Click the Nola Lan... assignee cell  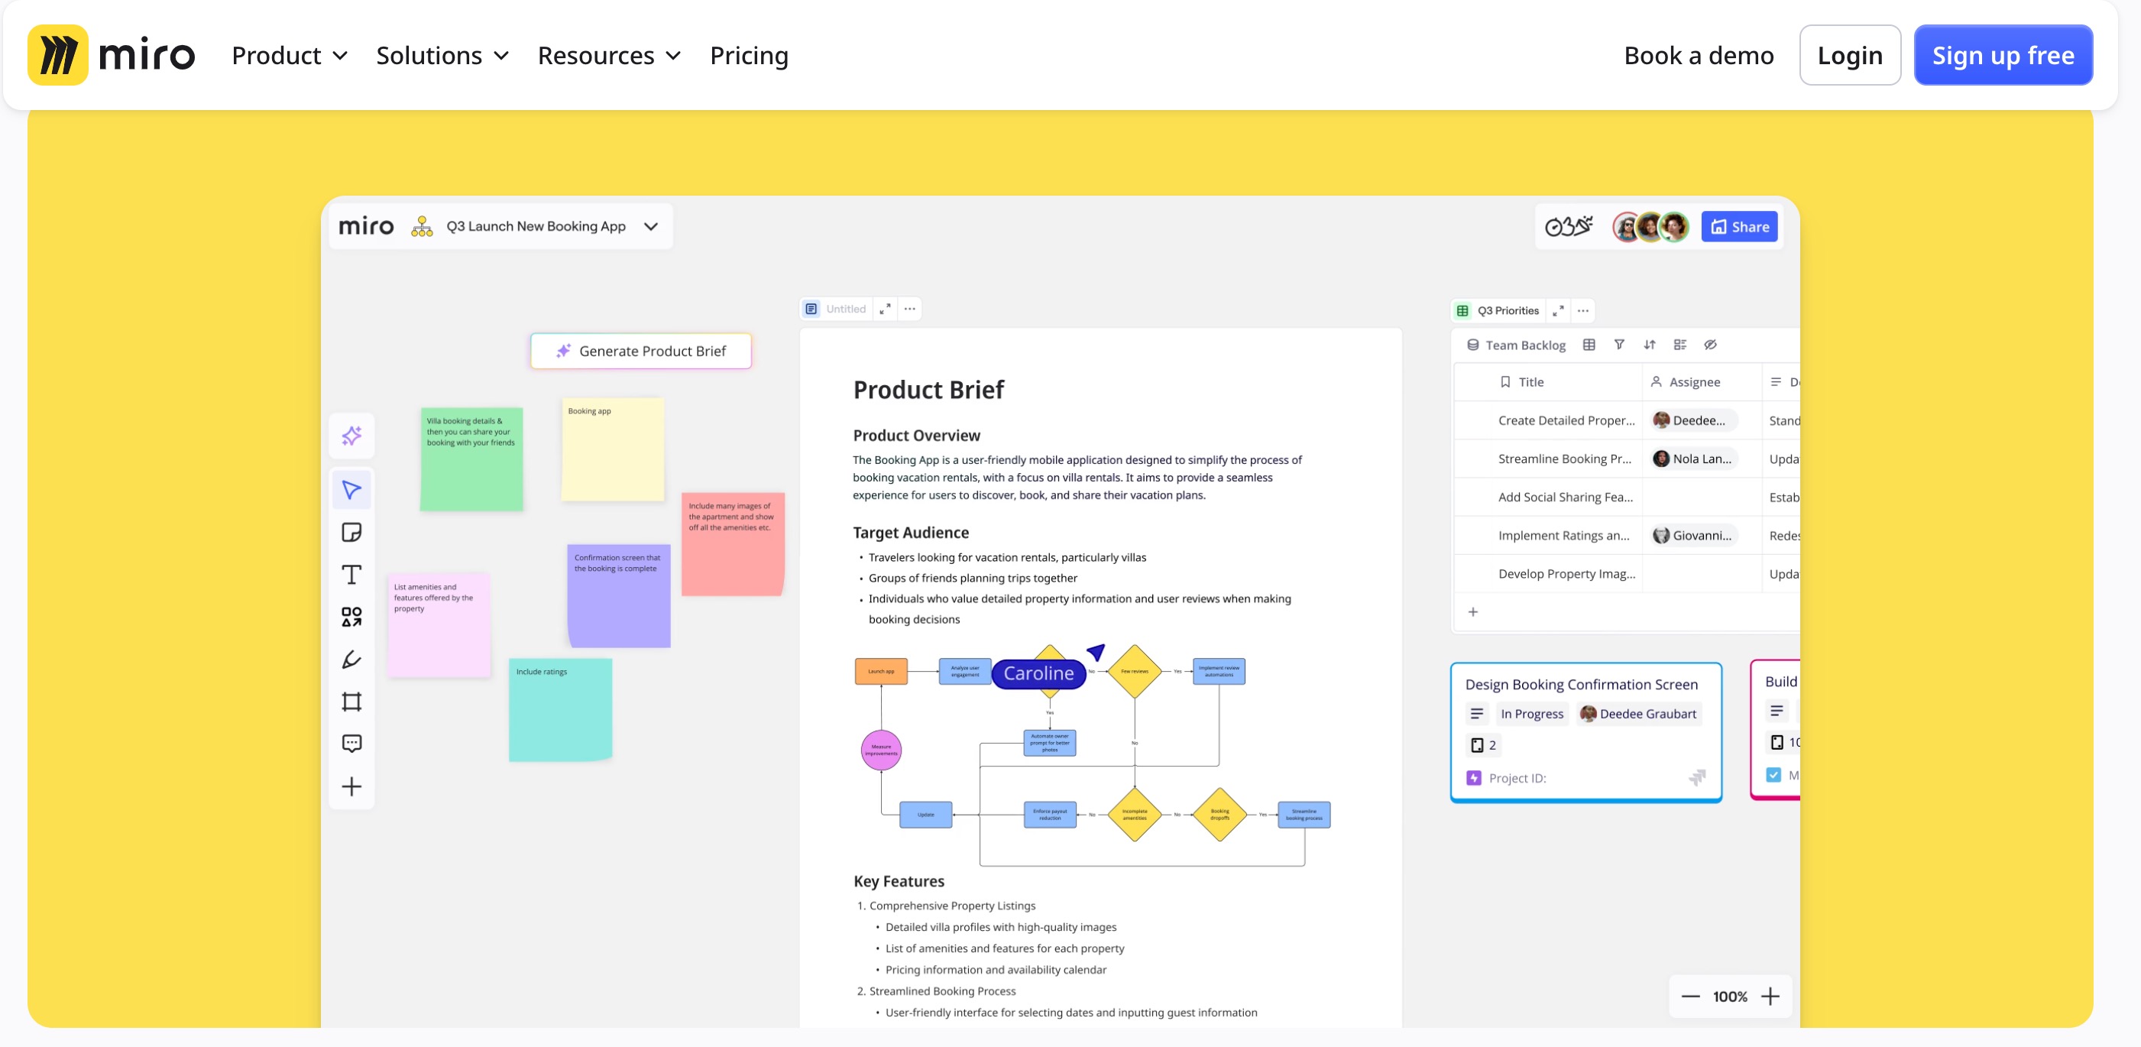[1693, 459]
